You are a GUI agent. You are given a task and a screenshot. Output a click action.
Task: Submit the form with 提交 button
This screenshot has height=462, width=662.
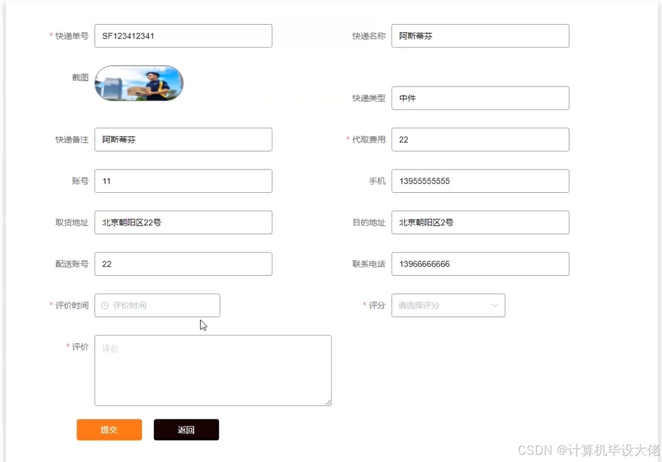109,430
